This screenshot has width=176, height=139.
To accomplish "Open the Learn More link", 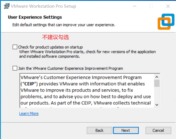I will click(x=29, y=113).
